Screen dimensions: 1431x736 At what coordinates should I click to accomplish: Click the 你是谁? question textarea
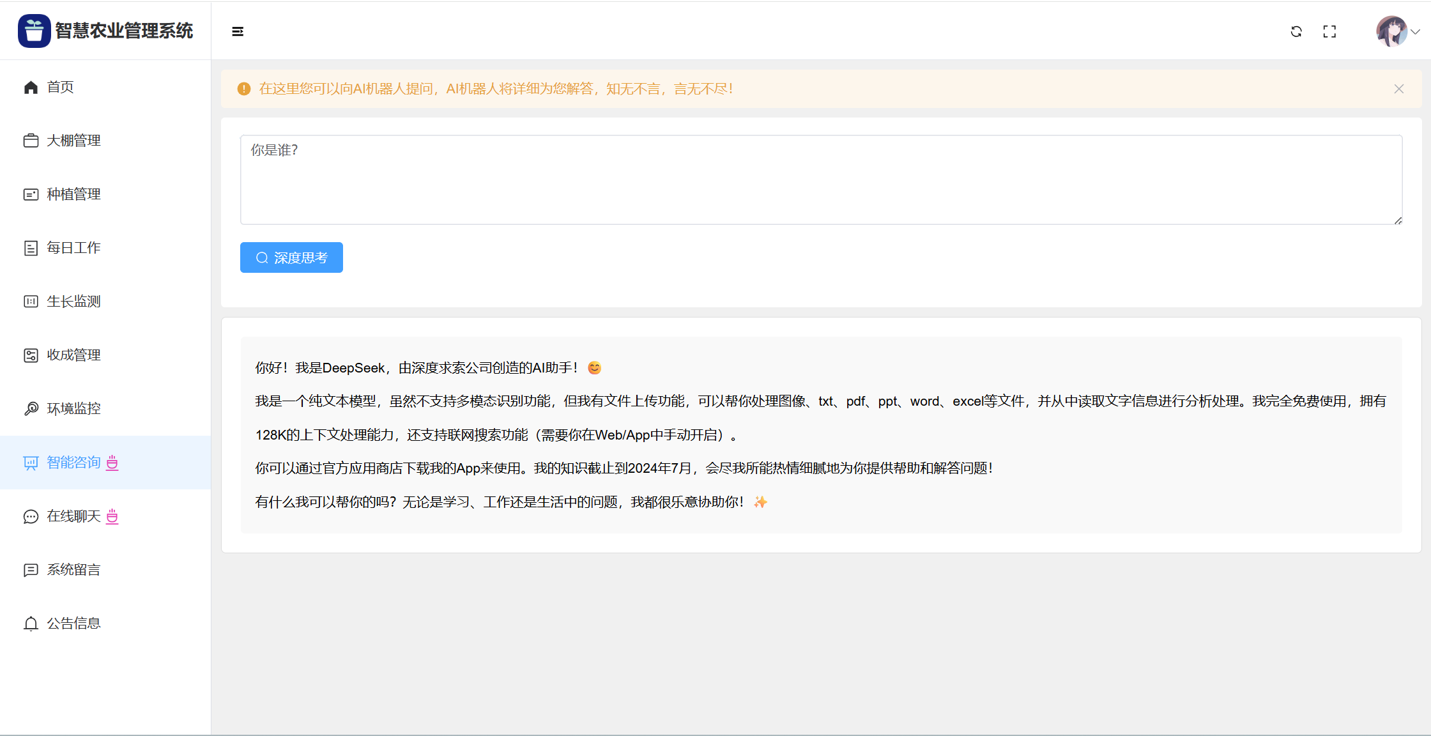tap(821, 180)
